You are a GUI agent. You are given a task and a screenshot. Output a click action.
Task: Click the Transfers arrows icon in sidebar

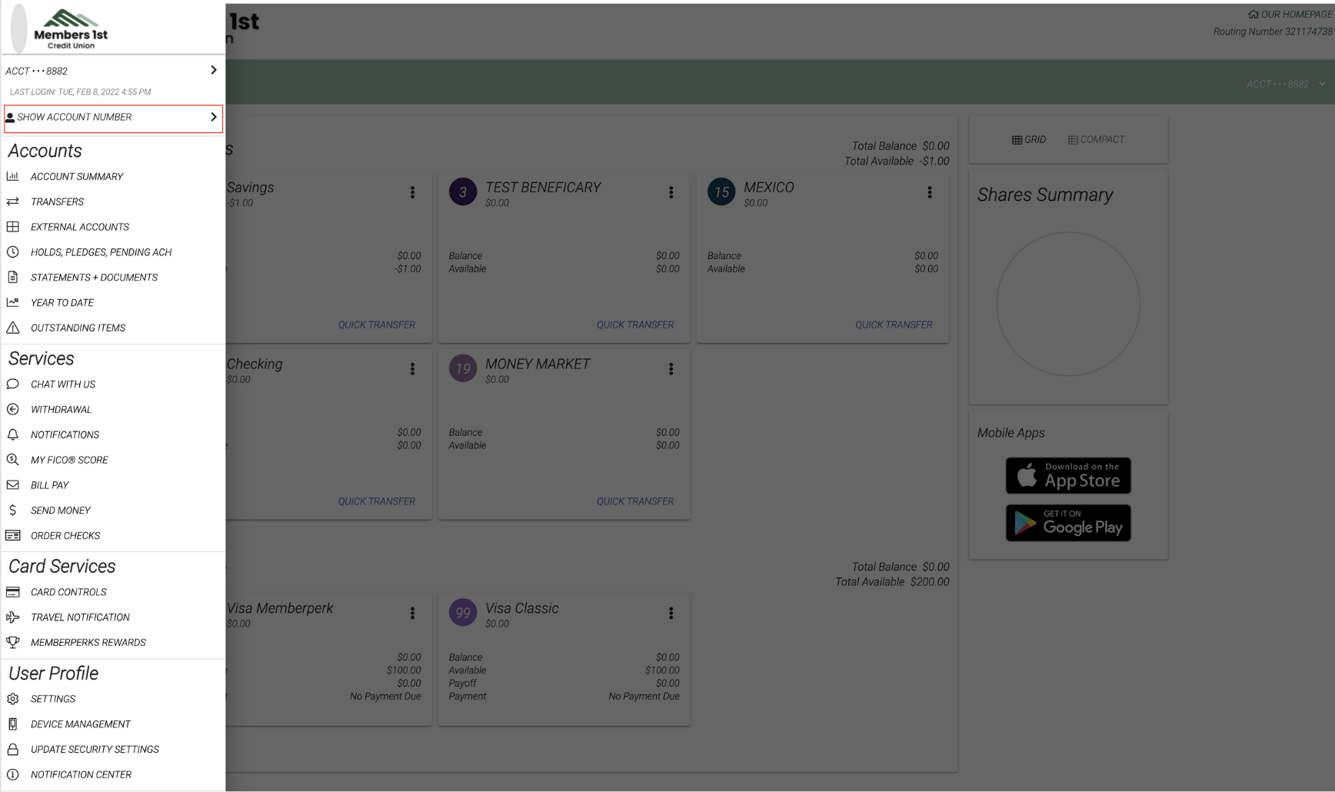point(13,201)
